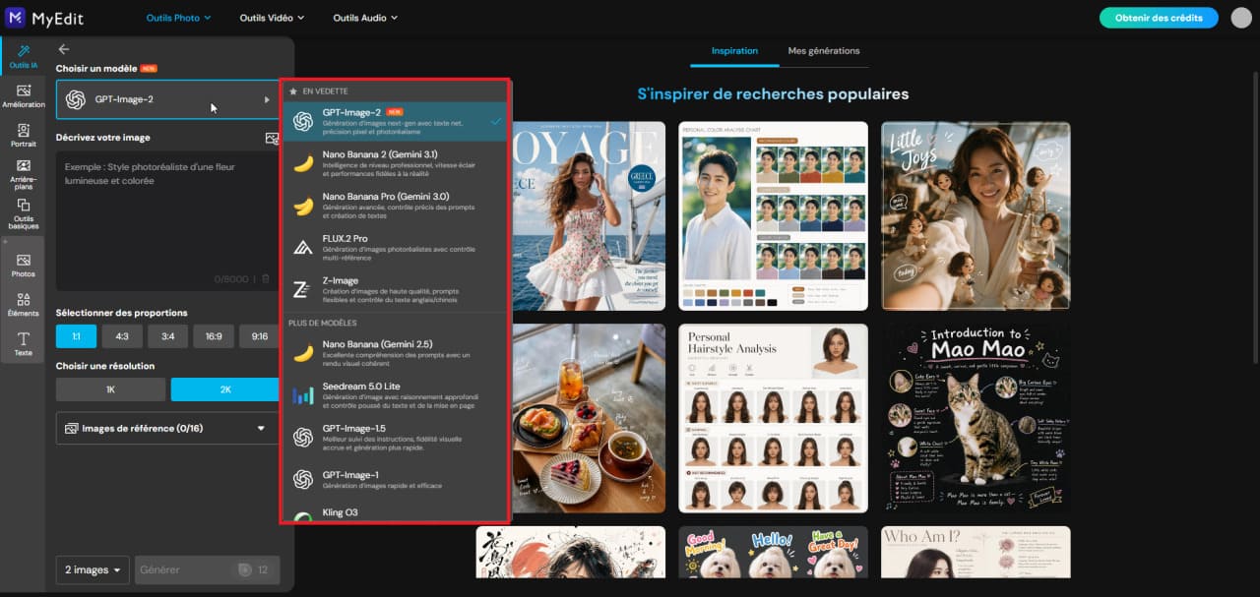The image size is (1260, 597).
Task: Click the MyEdit logo
Action: tap(45, 18)
